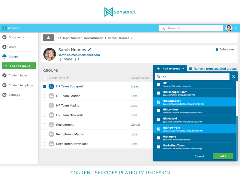Check the HR London checkbox in the popup
240x180 pixels.
158,111
